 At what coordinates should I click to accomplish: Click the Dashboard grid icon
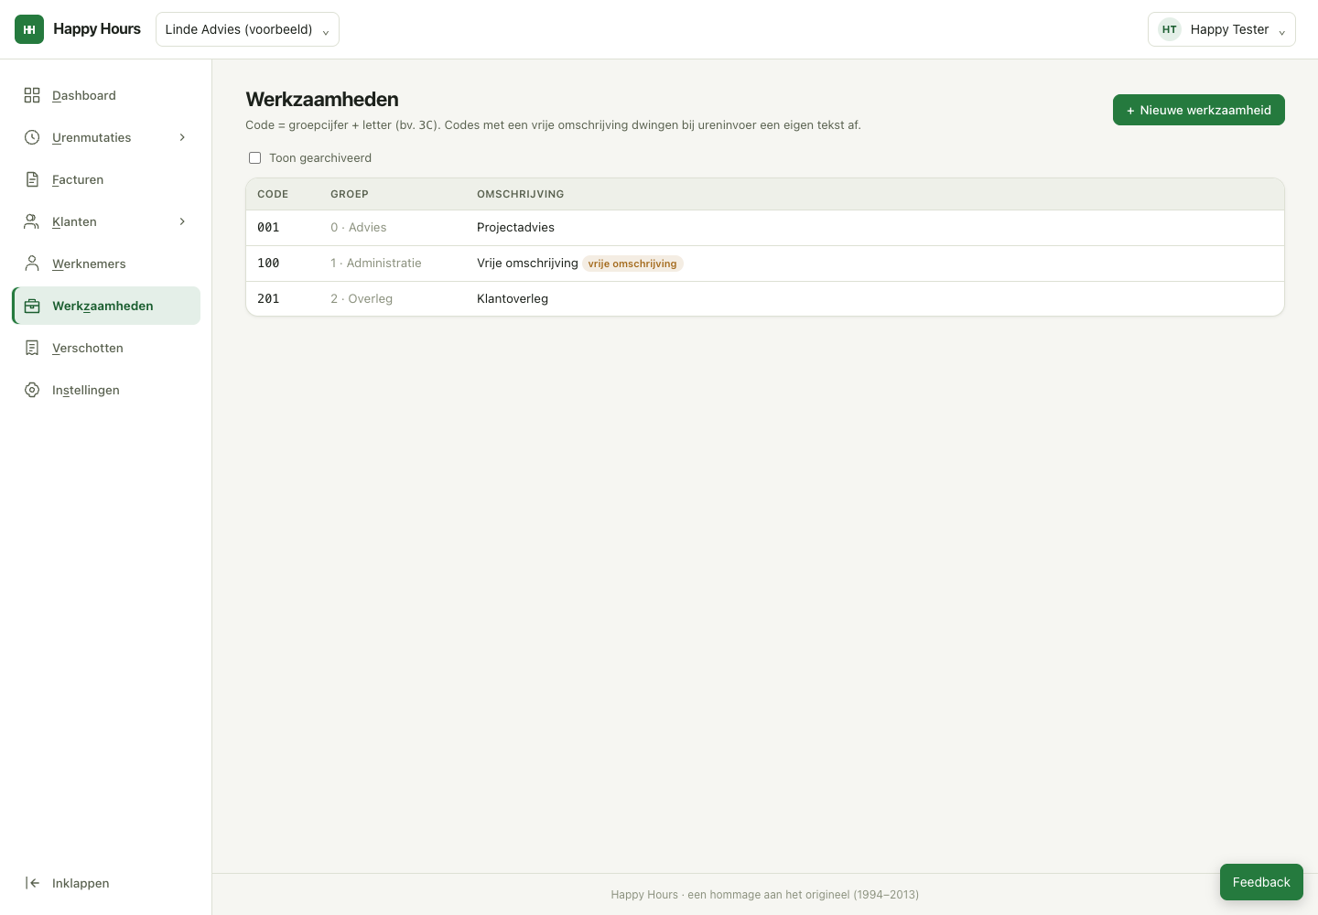[32, 95]
